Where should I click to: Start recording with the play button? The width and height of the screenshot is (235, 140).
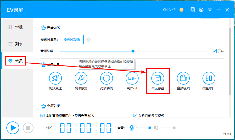13,128
